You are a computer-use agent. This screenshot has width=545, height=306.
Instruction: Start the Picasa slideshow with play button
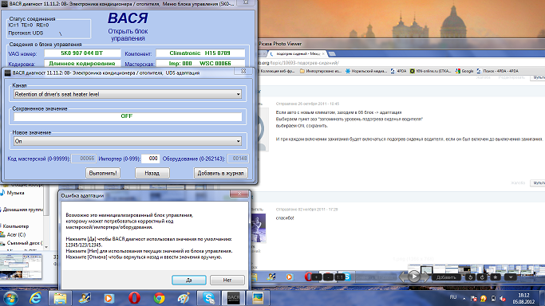point(413,277)
